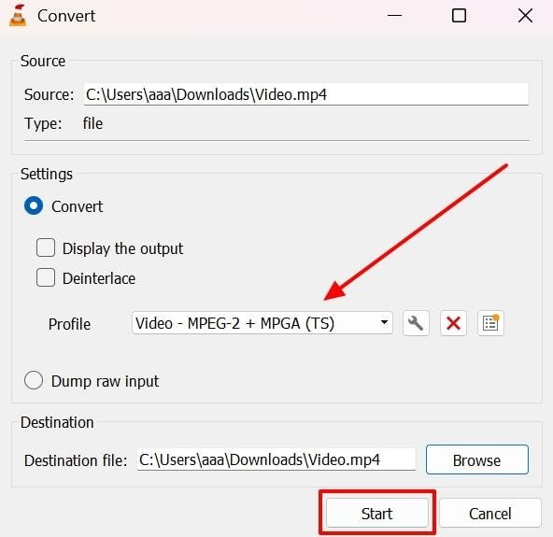
Task: Minimize the Convert window
Action: (394, 16)
